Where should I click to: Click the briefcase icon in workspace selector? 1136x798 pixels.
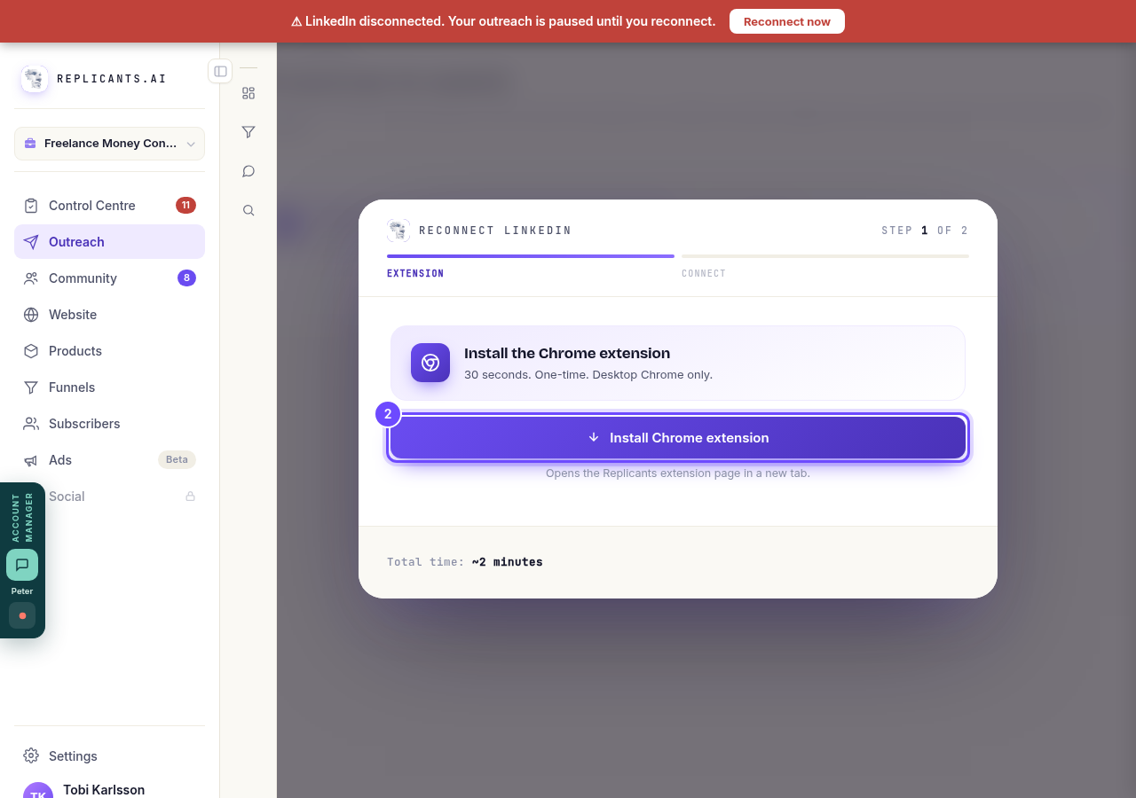[x=30, y=144]
